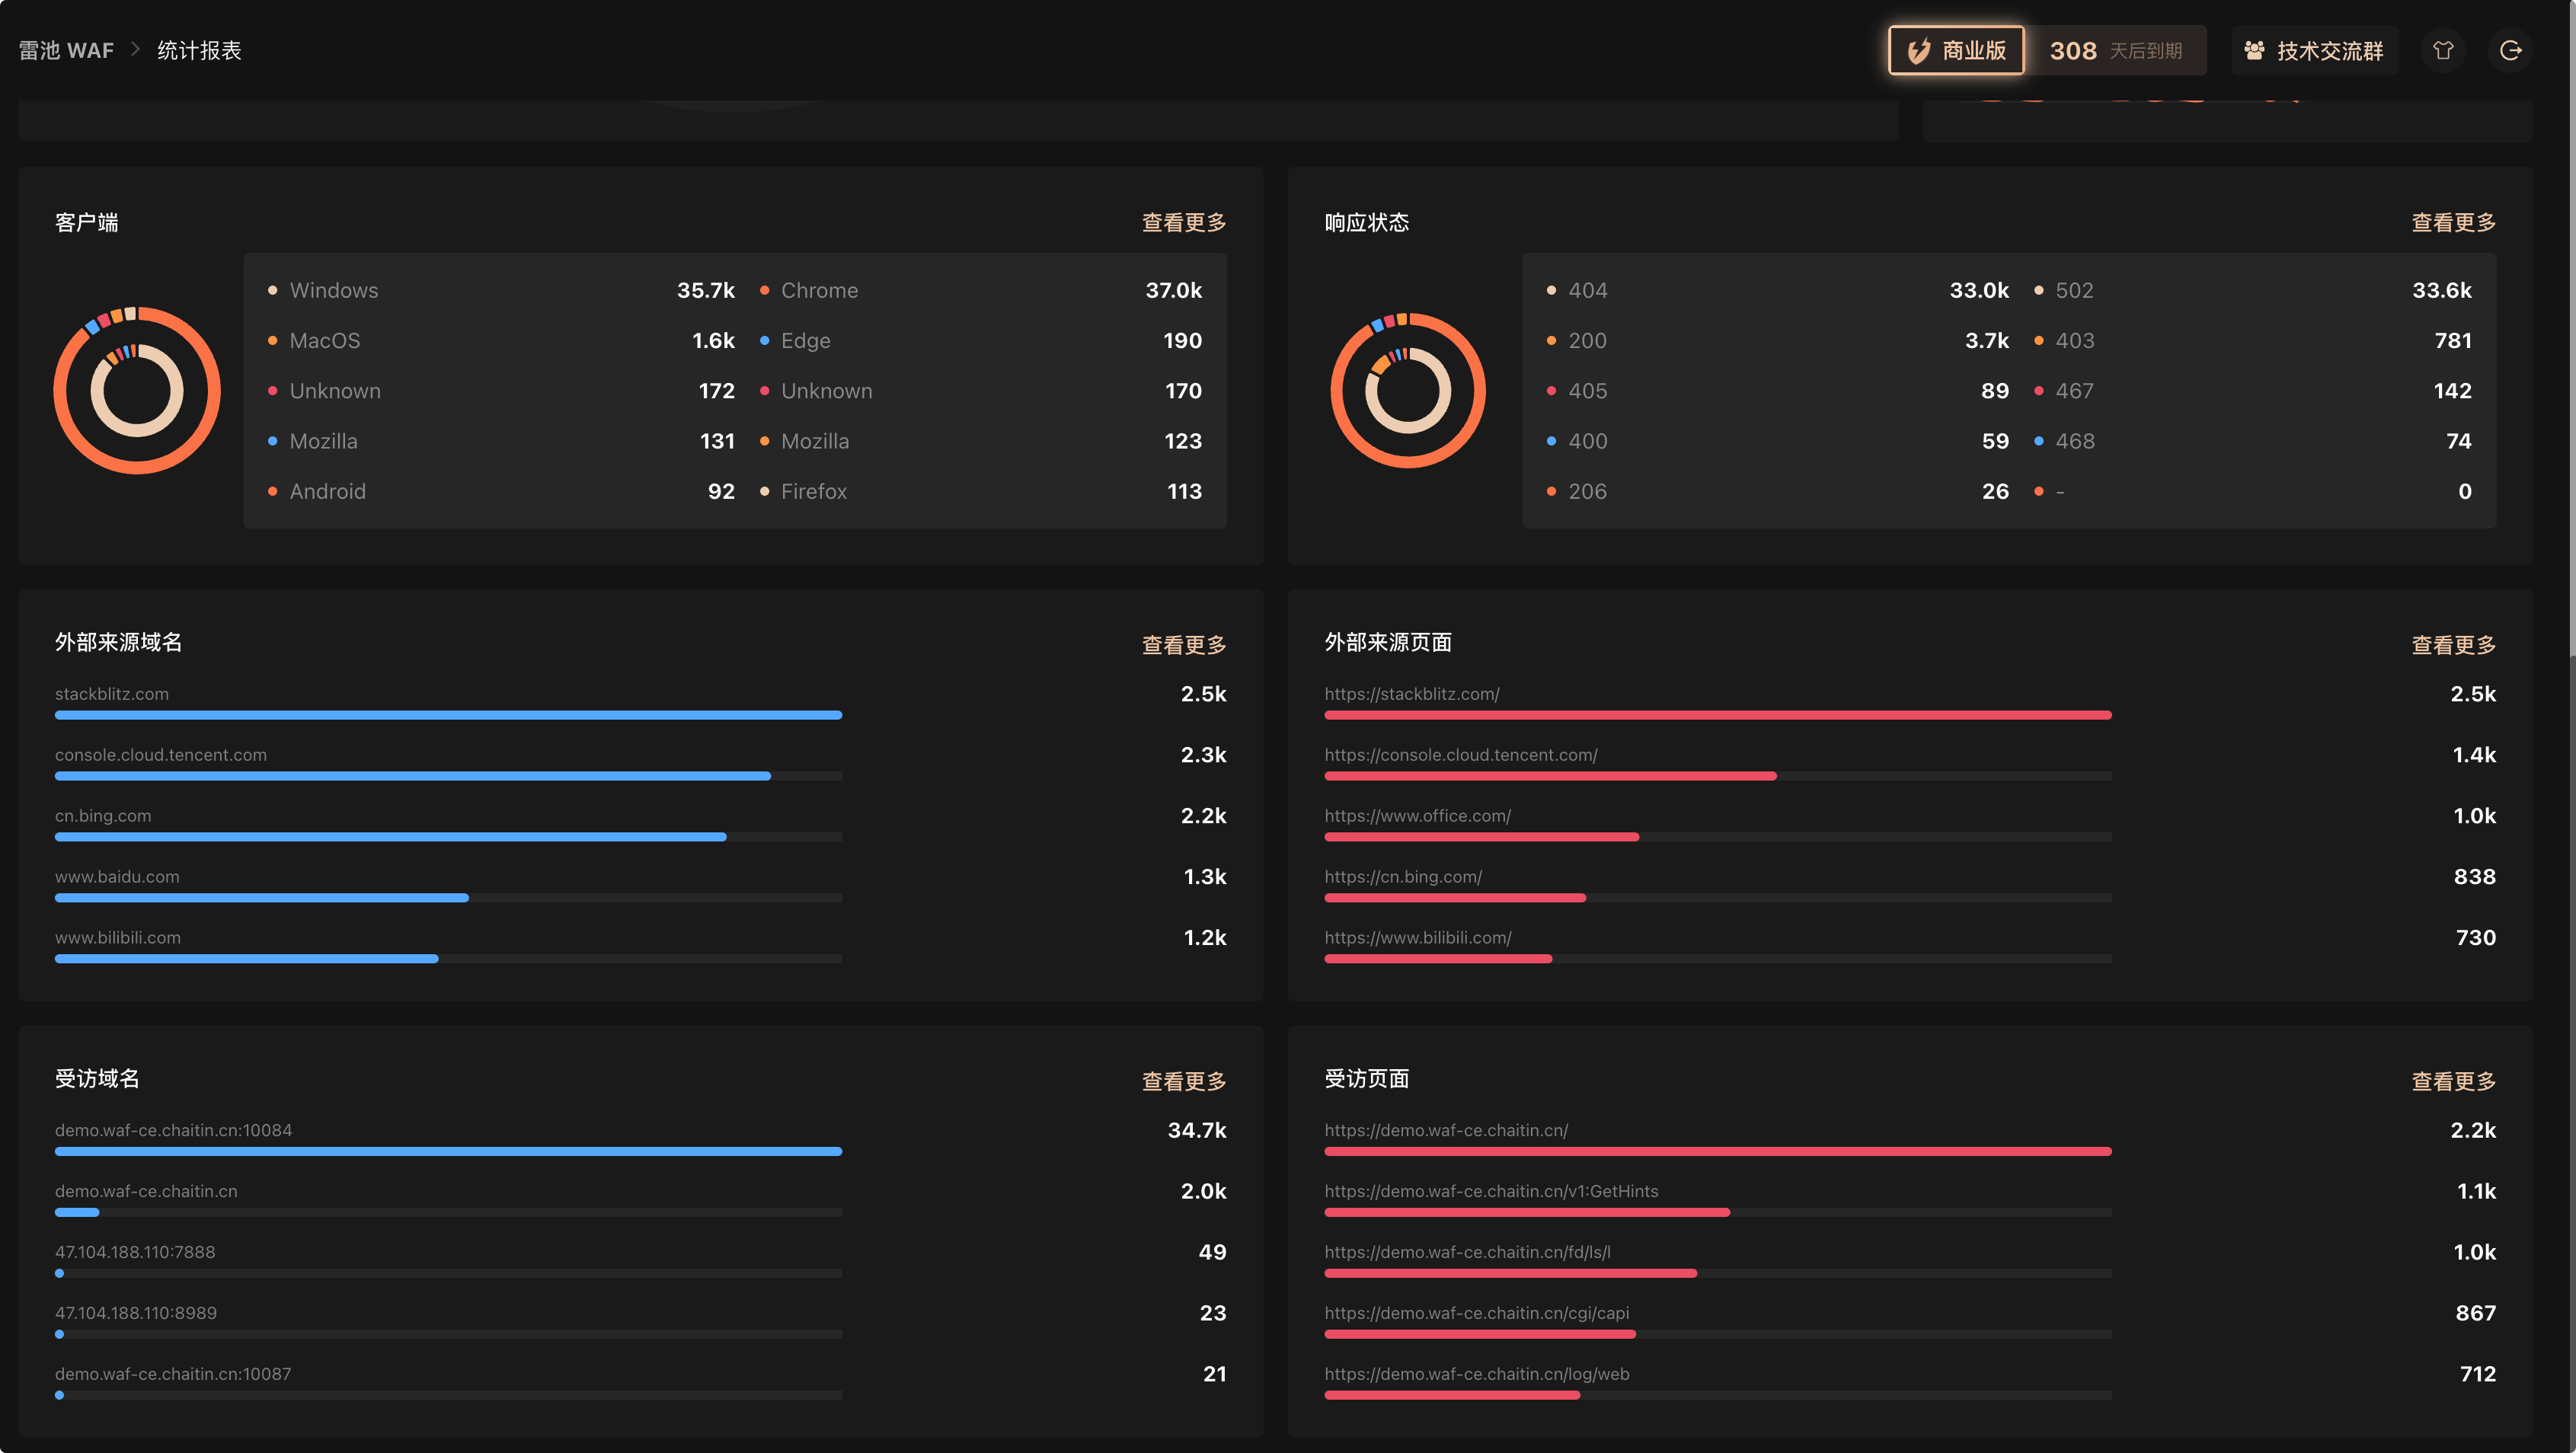Screen dimensions: 2576x1453
Task: Click the 商业版 shield badge
Action: pyautogui.click(x=1955, y=50)
